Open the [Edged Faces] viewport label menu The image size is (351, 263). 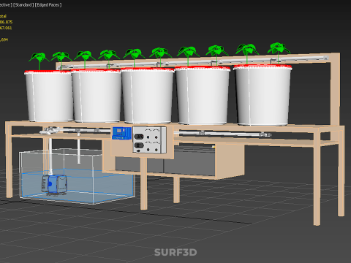(x=48, y=5)
